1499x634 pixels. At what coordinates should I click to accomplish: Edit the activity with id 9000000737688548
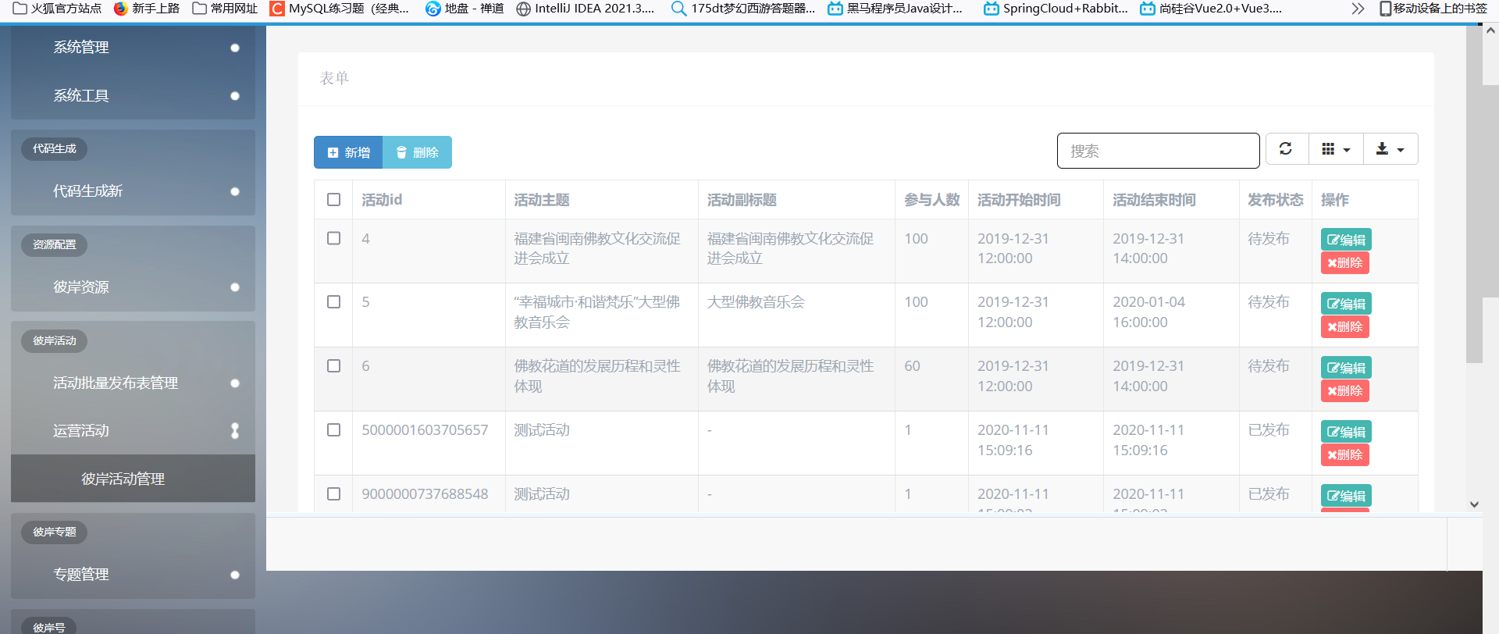coord(1346,496)
